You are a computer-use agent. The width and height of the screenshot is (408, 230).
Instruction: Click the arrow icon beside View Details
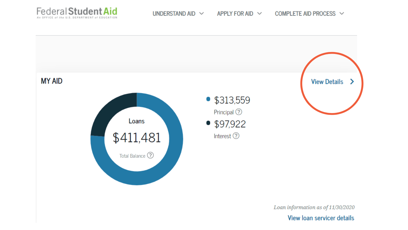(x=352, y=81)
